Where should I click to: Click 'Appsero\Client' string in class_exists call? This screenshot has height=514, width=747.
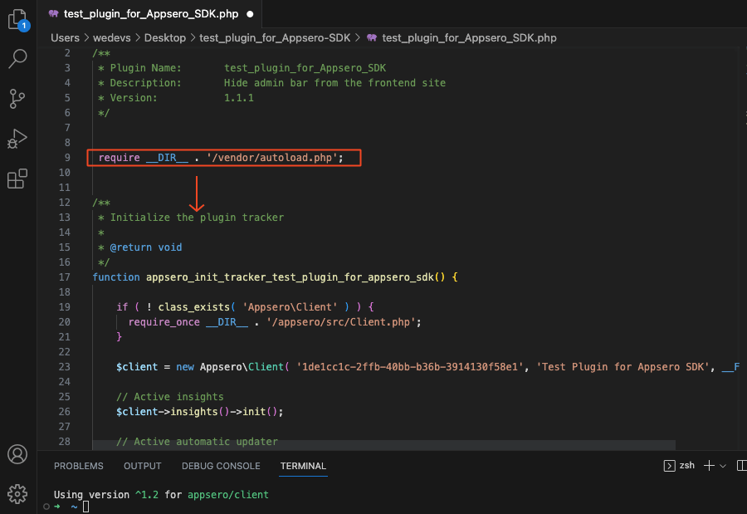pos(290,307)
